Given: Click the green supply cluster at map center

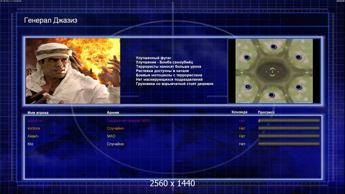Looking at the screenshot, I should 272,72.
